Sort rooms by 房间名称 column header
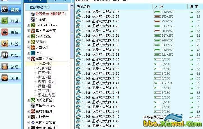The width and height of the screenshot is (203, 129). coord(83,6)
